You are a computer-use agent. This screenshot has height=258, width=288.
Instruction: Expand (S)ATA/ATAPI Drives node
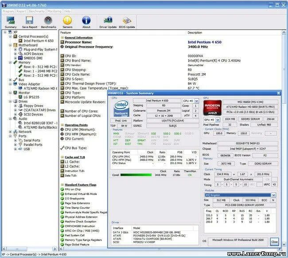tap(16, 110)
